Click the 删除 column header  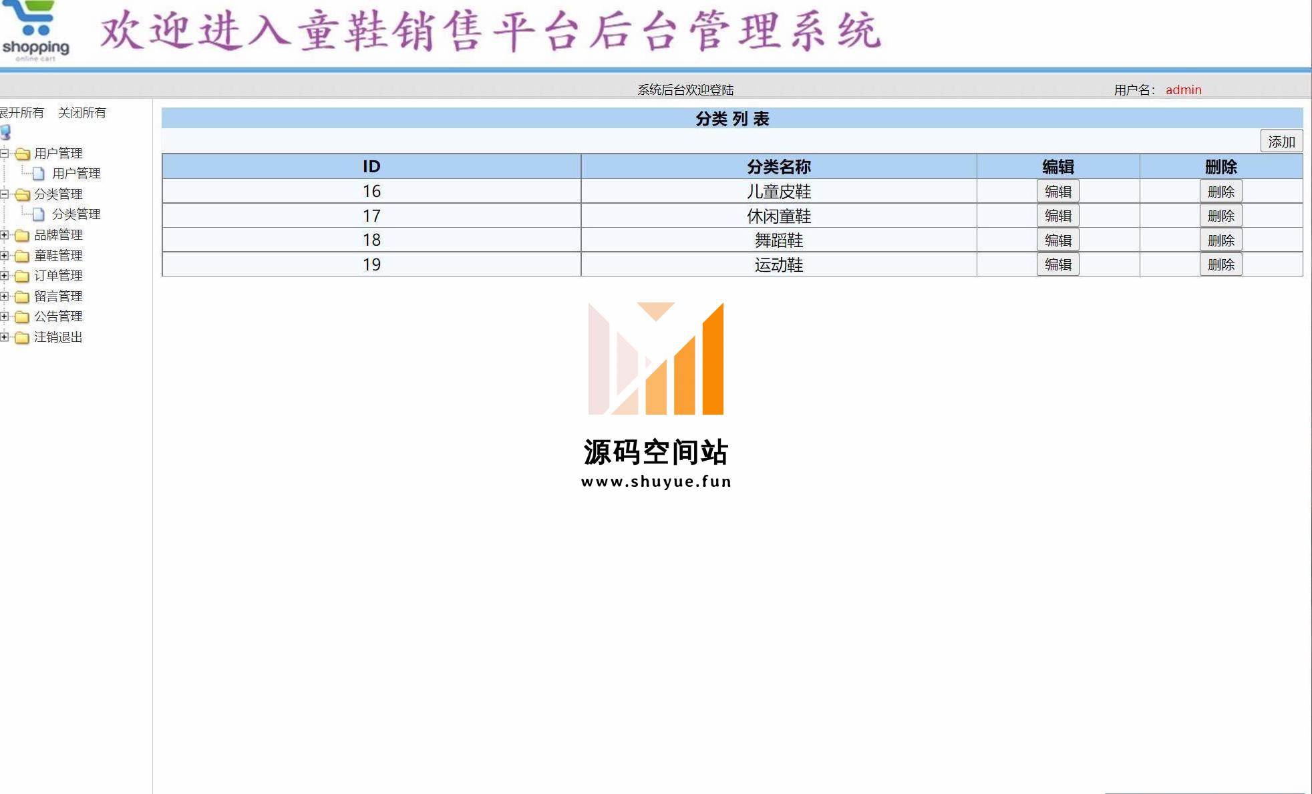pyautogui.click(x=1221, y=166)
